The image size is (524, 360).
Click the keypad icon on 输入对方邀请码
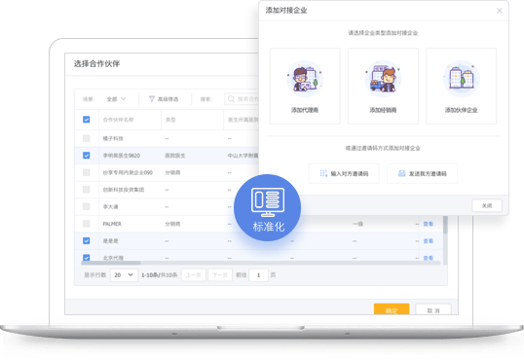point(323,173)
